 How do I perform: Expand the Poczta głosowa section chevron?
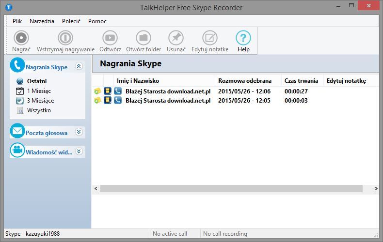point(79,132)
